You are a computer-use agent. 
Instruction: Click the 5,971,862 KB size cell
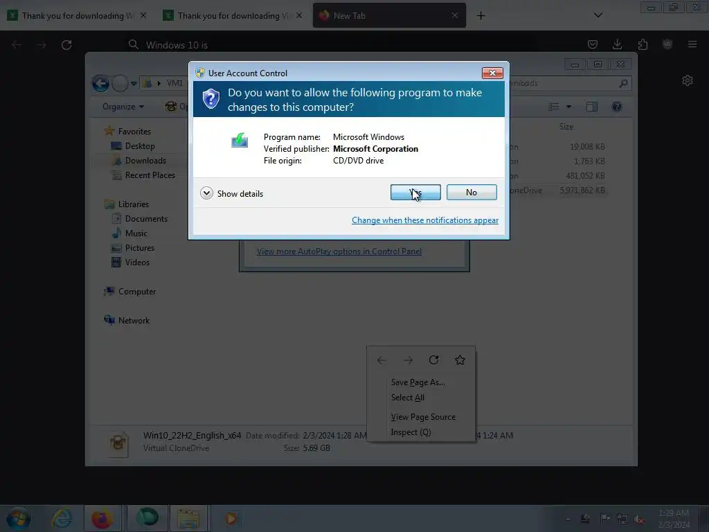pos(582,190)
